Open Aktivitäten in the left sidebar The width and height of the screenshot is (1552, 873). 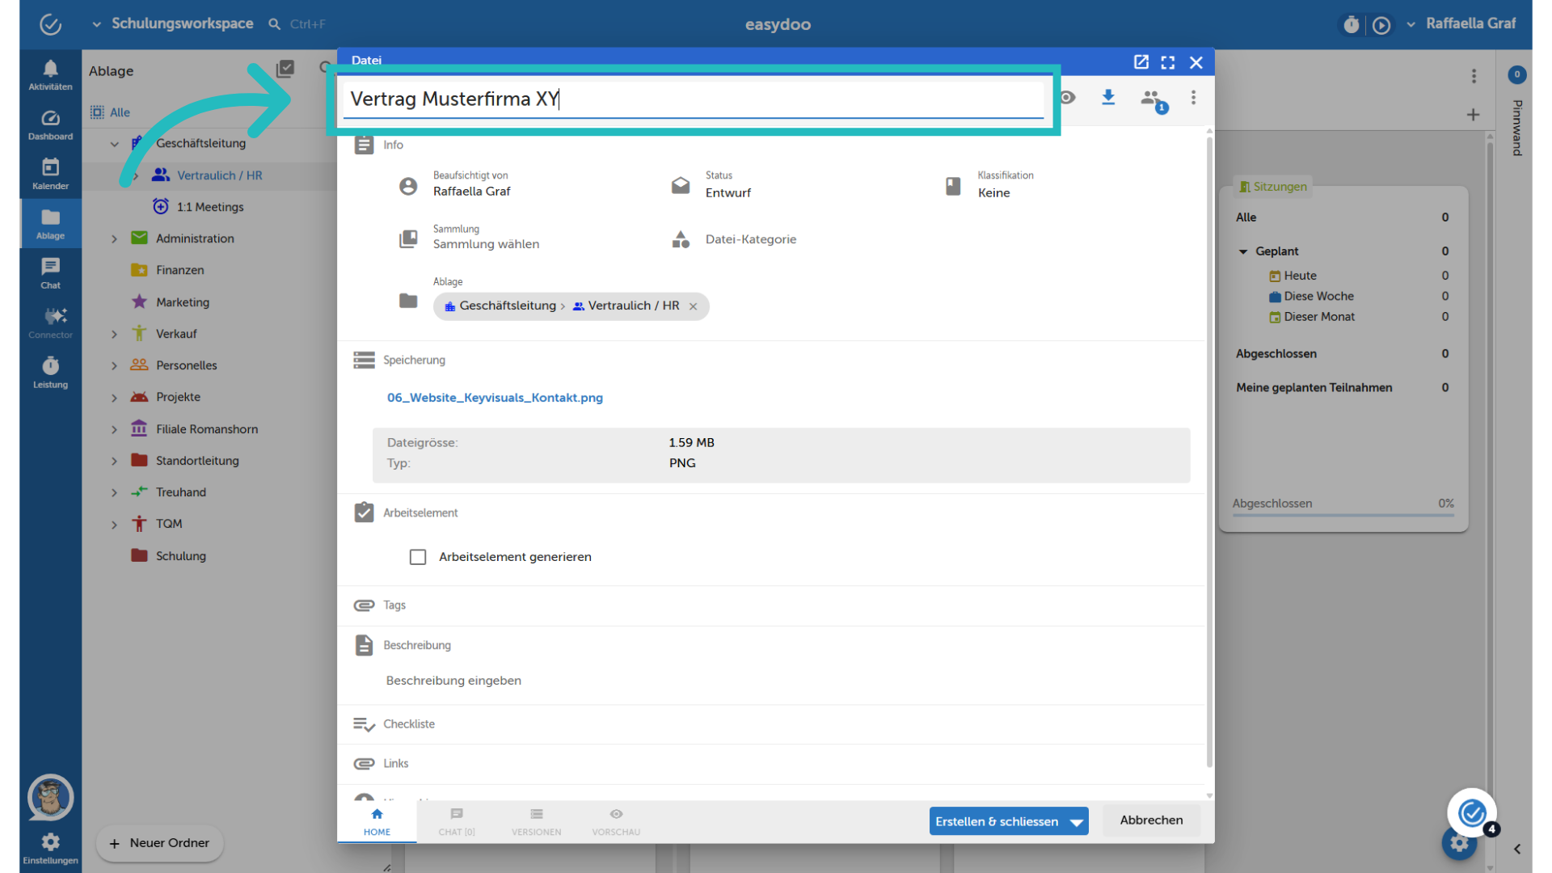50,75
